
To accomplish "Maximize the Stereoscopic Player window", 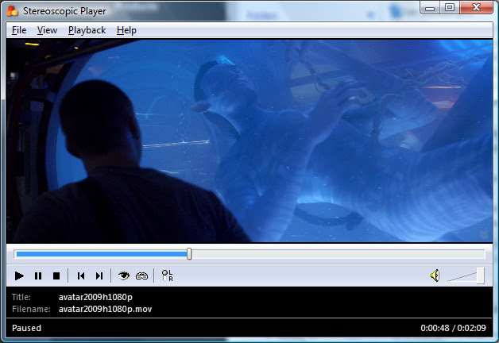I will [x=450, y=8].
